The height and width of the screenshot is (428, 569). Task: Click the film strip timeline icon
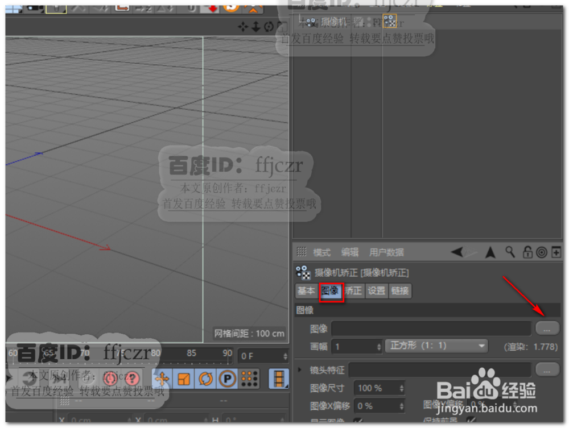(279, 379)
